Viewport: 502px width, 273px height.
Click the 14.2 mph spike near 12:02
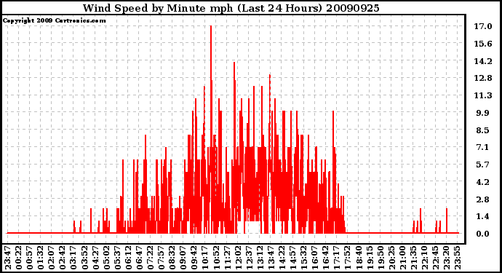234,63
